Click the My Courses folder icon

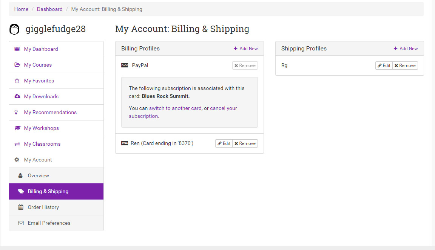17,65
